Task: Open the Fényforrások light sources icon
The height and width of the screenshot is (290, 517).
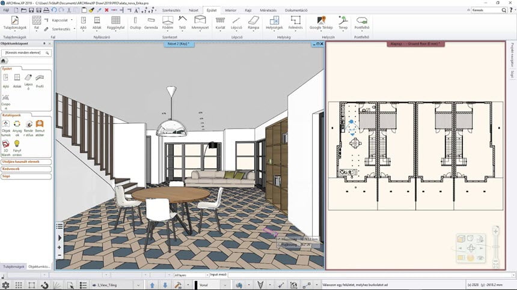Action: pyautogui.click(x=17, y=148)
